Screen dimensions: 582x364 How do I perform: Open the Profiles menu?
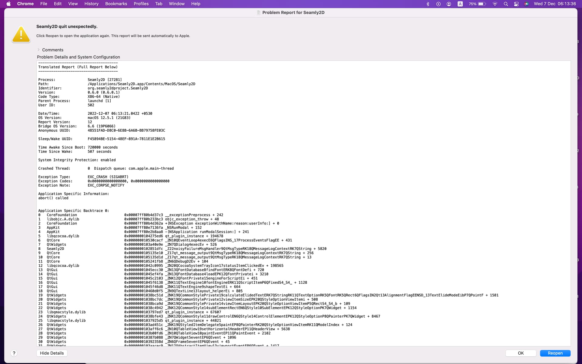click(141, 4)
